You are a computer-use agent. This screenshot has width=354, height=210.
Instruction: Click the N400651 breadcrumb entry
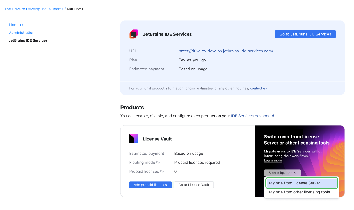(x=75, y=9)
